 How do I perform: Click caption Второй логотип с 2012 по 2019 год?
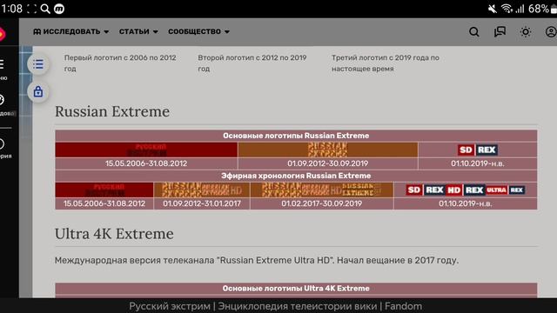tap(252, 63)
